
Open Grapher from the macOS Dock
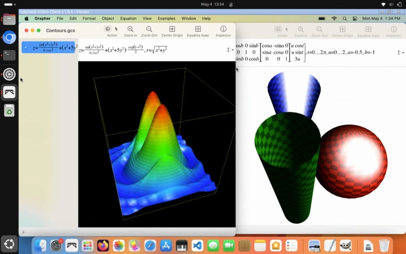pyautogui.click(x=71, y=245)
